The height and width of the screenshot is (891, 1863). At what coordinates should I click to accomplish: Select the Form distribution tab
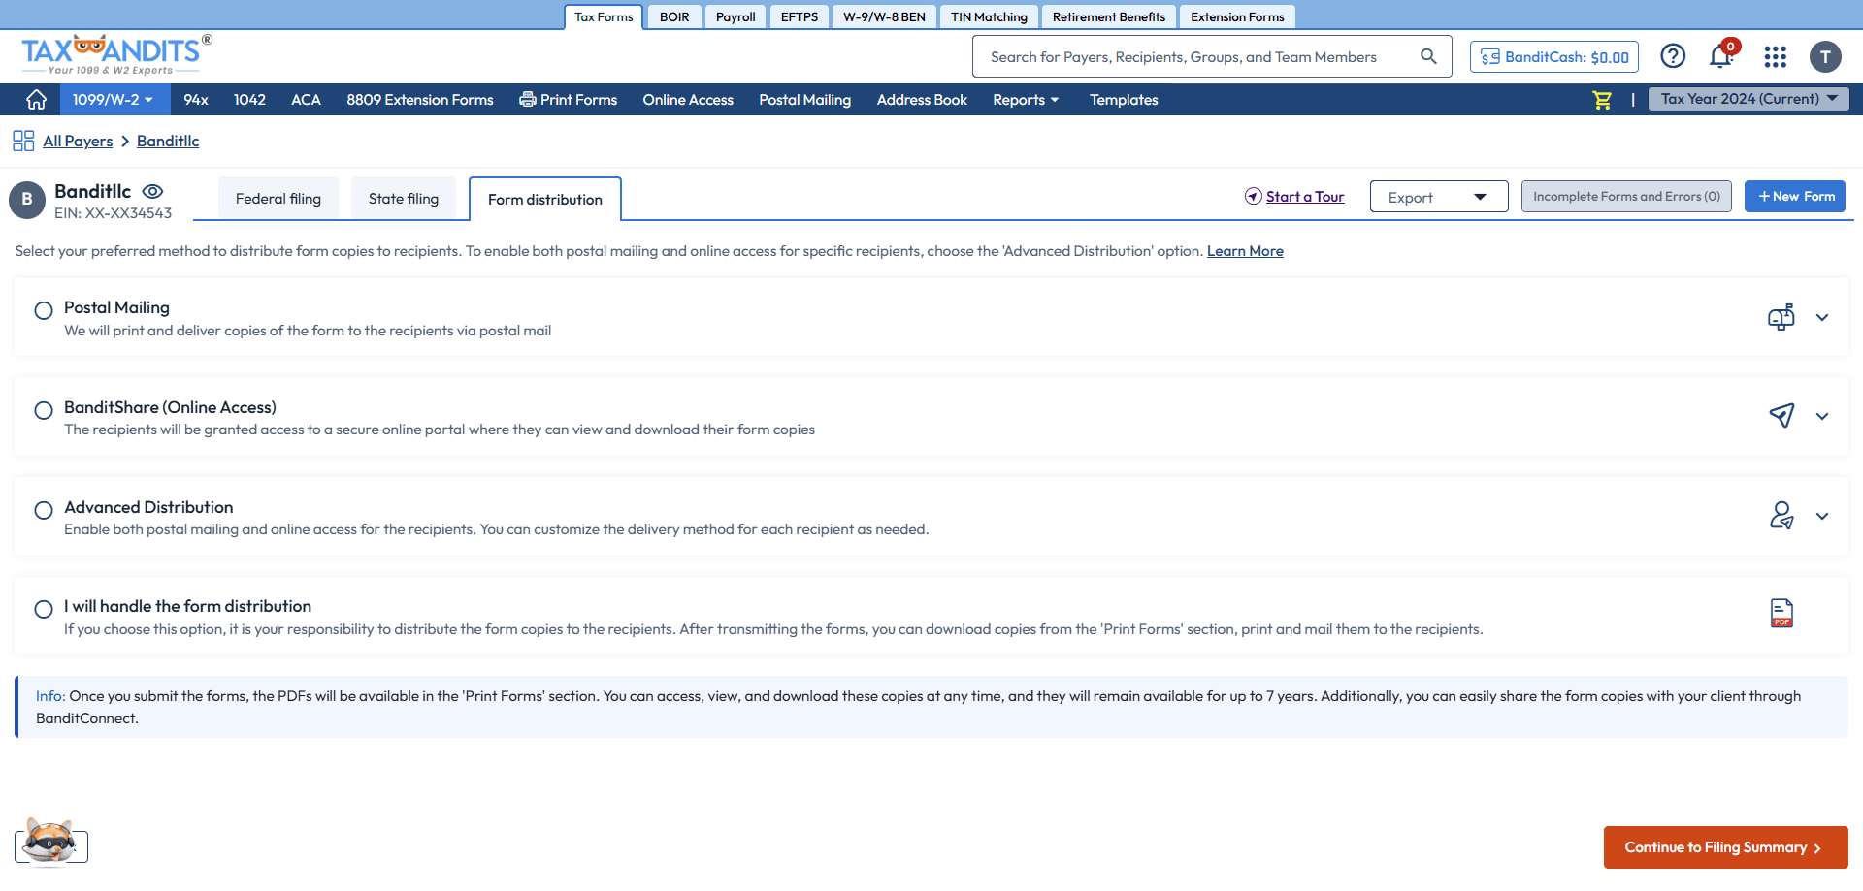point(545,200)
